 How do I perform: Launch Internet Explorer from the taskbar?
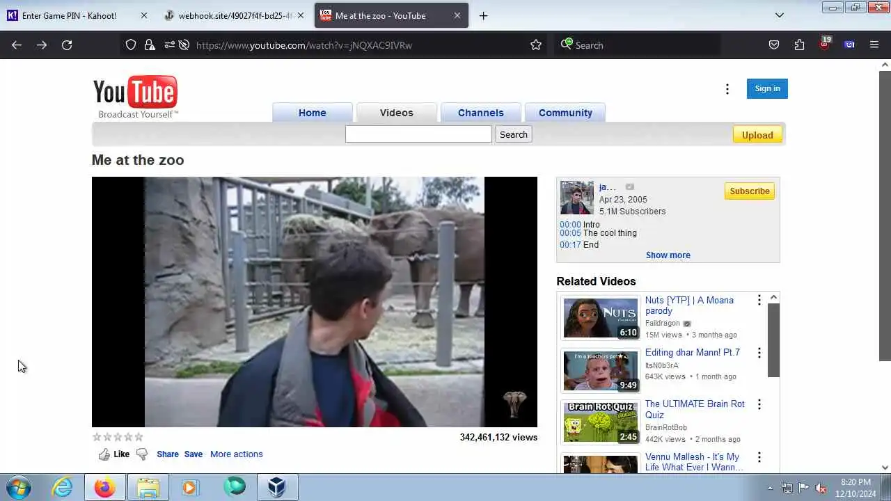63,487
